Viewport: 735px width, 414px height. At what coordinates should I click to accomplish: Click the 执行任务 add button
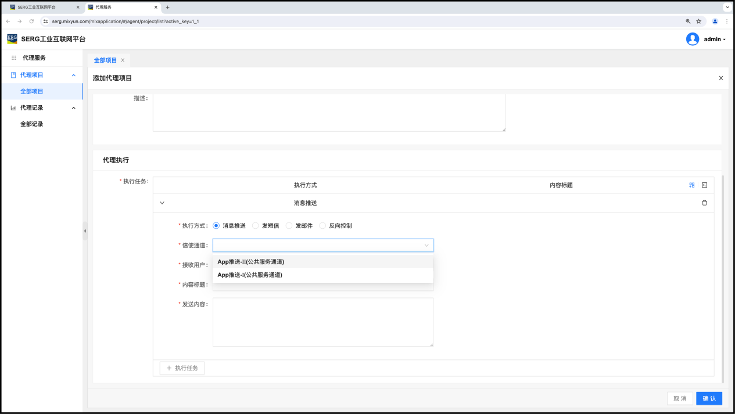pos(182,368)
